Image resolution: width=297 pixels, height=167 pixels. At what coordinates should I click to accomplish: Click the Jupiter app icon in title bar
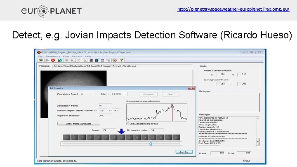(x=39, y=52)
